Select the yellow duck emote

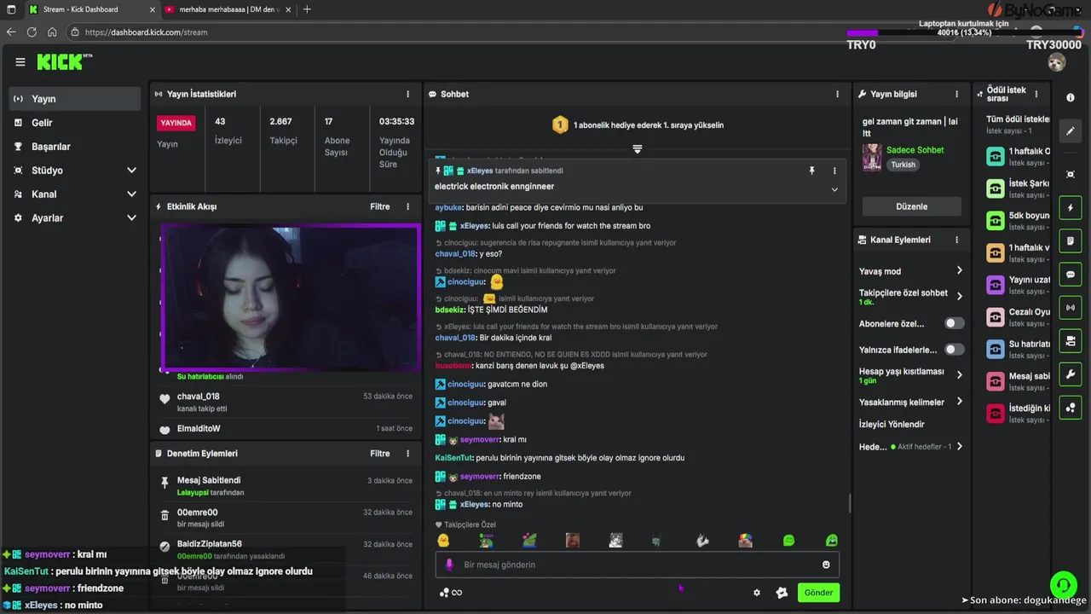[443, 541]
